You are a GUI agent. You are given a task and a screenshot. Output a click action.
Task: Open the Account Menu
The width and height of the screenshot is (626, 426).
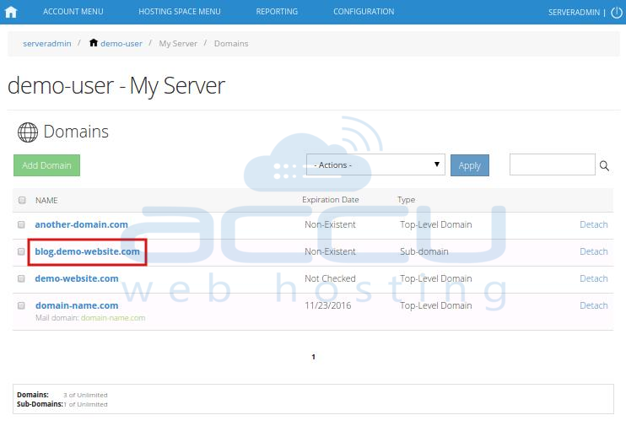pyautogui.click(x=73, y=12)
